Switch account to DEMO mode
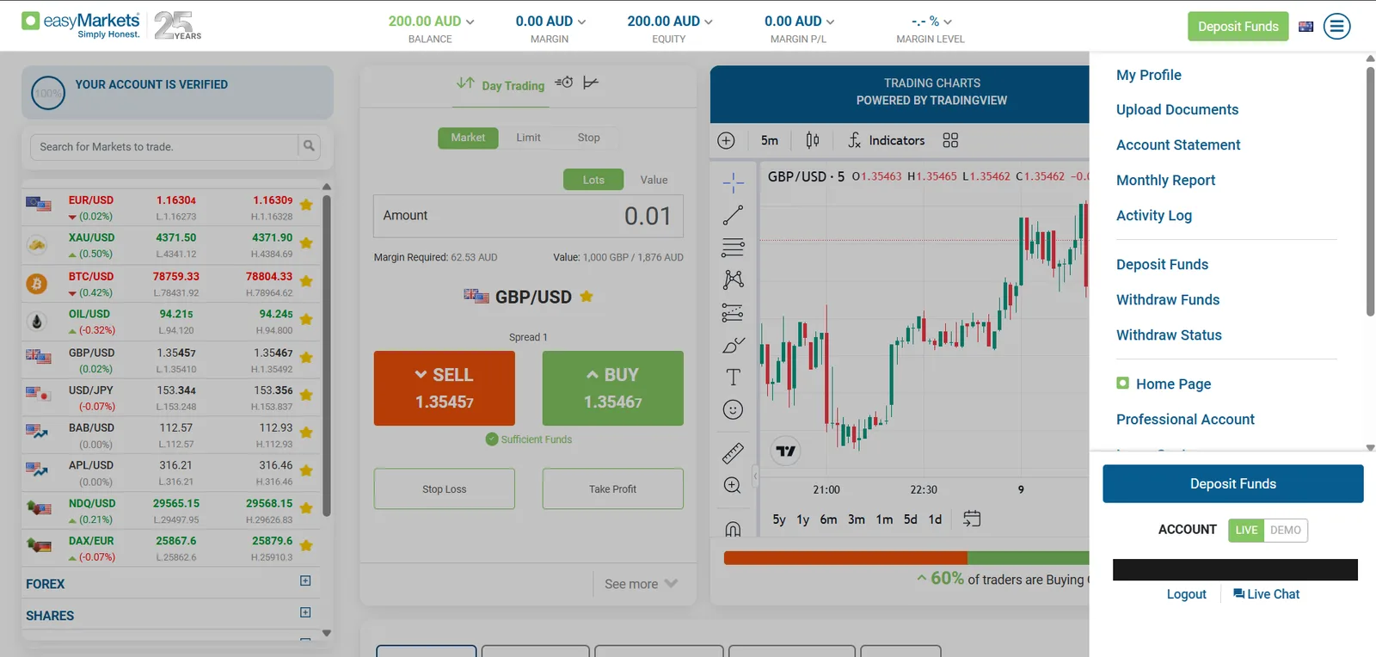Image resolution: width=1376 pixels, height=657 pixels. [x=1286, y=530]
